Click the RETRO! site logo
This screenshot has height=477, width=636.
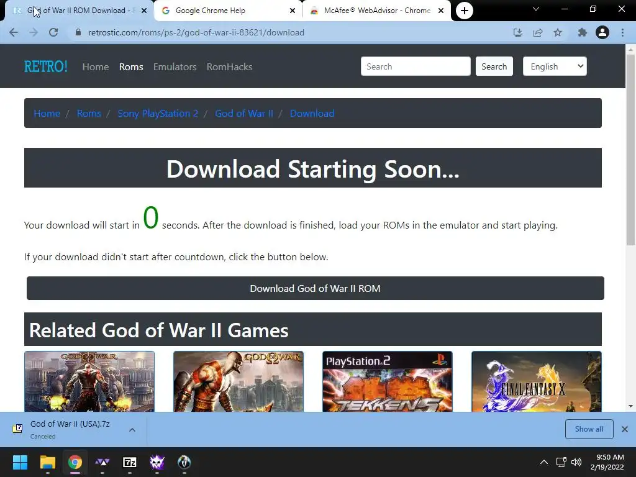45,66
